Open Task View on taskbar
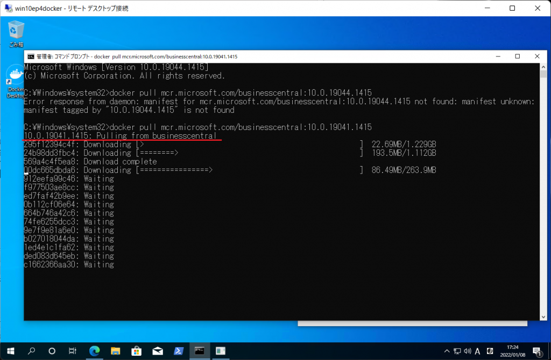 point(73,351)
